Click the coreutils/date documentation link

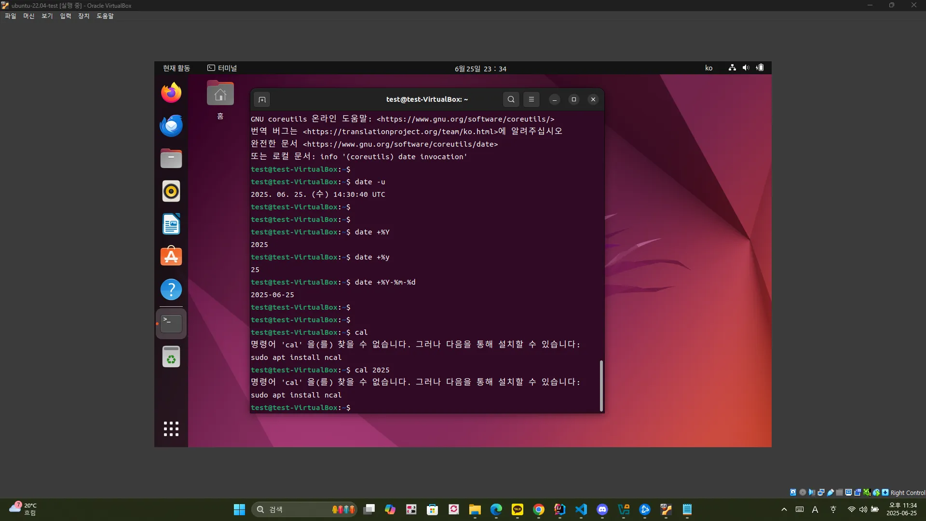tap(400, 144)
